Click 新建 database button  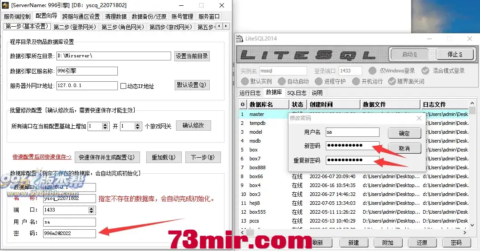[354, 243]
